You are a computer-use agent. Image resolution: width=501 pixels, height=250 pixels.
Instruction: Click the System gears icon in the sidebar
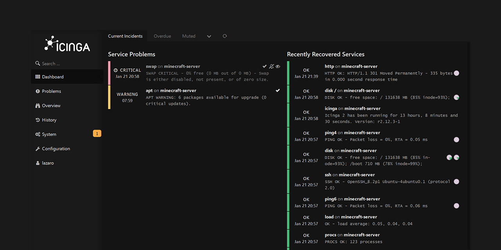[x=38, y=134]
